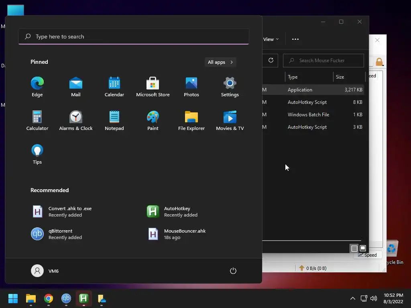The width and height of the screenshot is (411, 308).
Task: Select the 8 KB AutoHotkey Script row
Action: click(313, 102)
